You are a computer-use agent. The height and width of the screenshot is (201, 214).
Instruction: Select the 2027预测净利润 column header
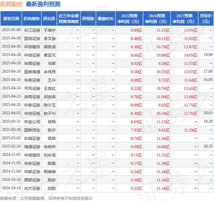184,19
